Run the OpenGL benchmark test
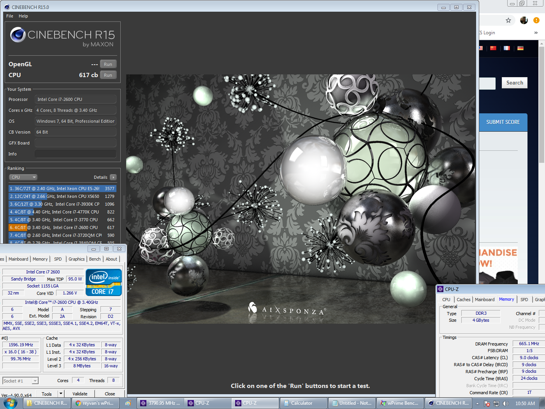 pyautogui.click(x=108, y=64)
